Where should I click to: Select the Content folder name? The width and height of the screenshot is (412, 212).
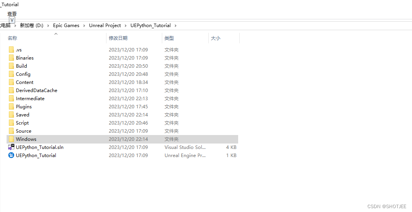pyautogui.click(x=25, y=82)
